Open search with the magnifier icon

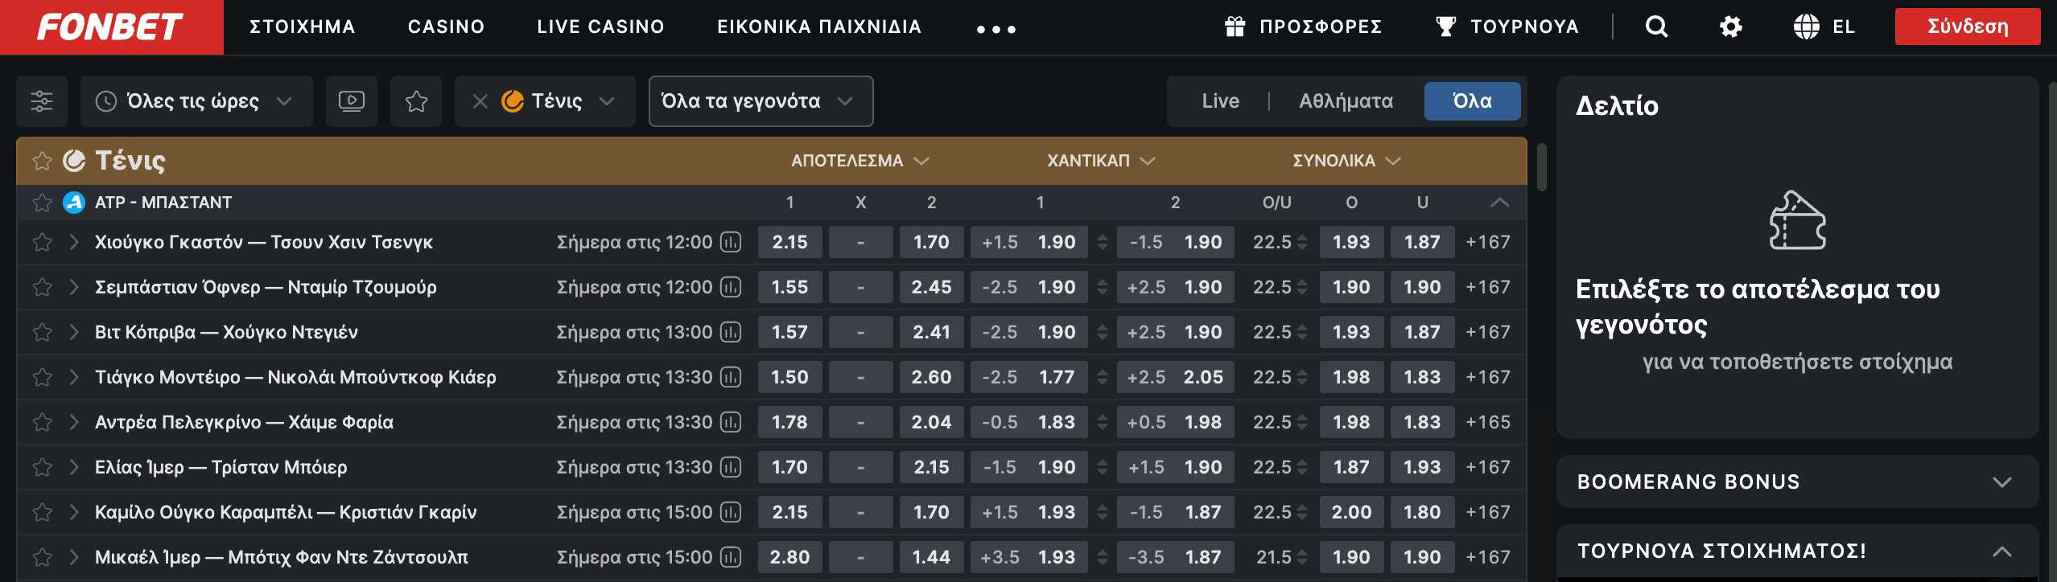[1656, 27]
